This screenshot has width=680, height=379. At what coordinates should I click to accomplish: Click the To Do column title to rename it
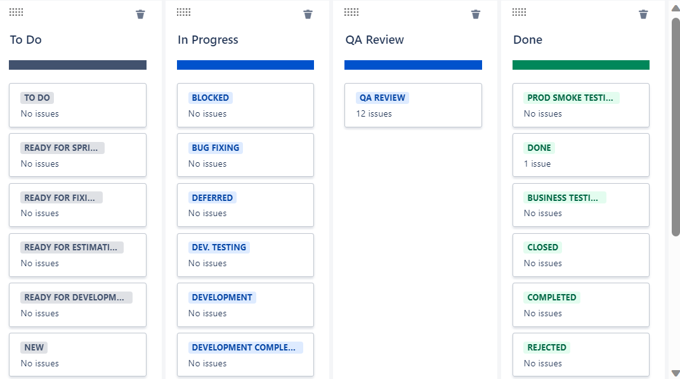pos(25,39)
